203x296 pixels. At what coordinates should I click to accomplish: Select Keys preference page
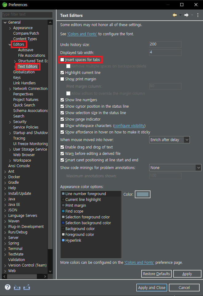[x=17, y=77]
